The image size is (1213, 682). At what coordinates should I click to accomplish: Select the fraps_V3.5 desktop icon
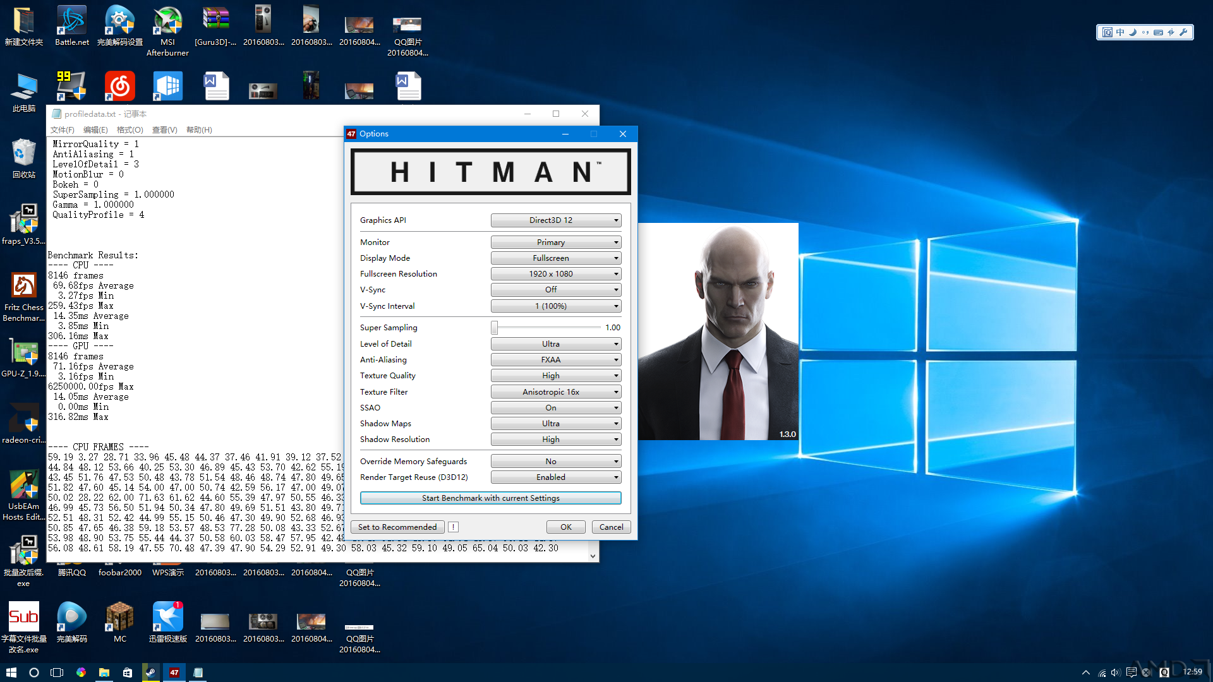click(24, 225)
